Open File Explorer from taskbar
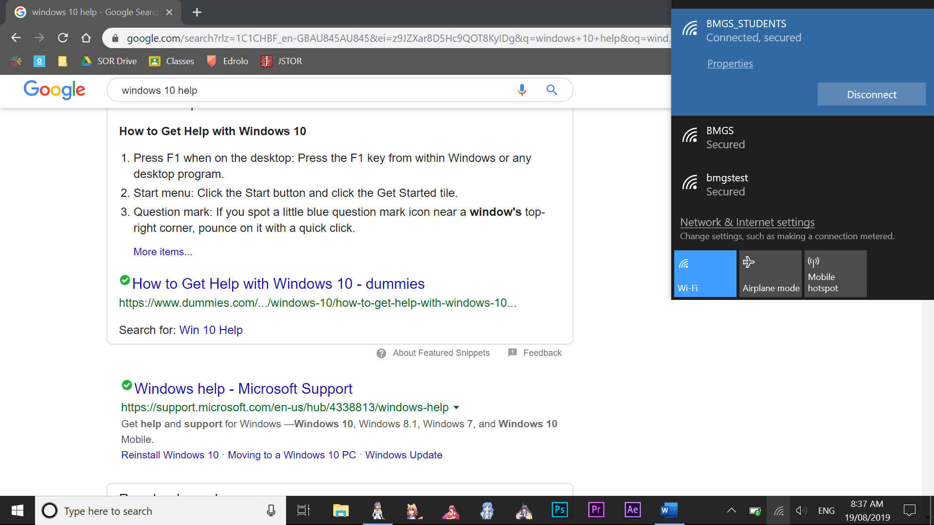Screen dimensions: 934x525 click(x=341, y=510)
